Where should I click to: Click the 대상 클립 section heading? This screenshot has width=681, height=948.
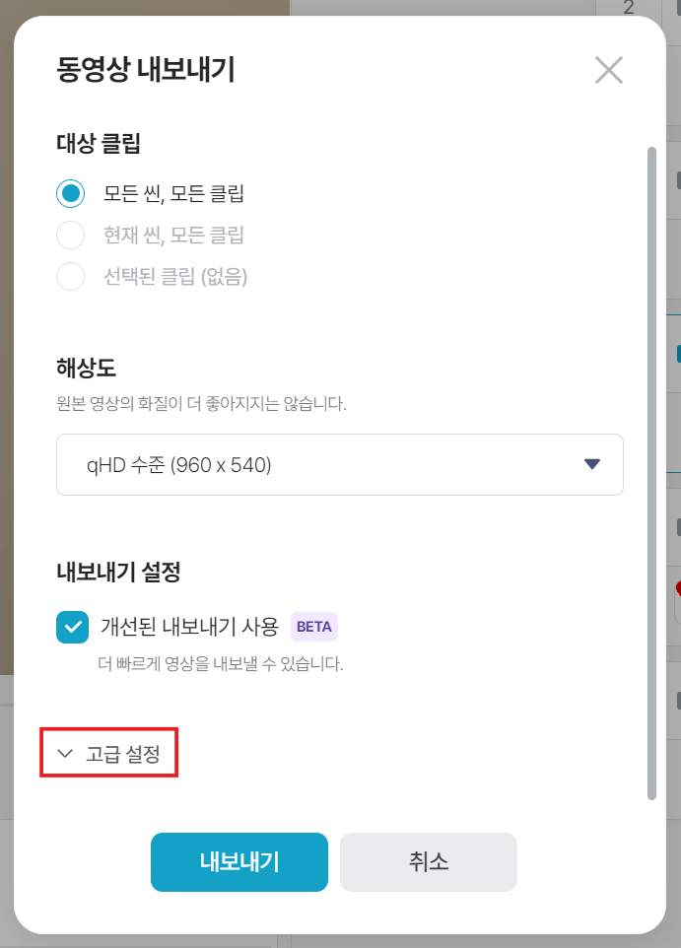point(99,144)
